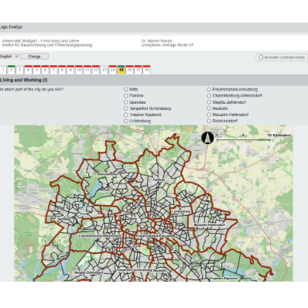The width and height of the screenshot is (308, 308).
Task: Open survey page 3 tab
Action: click(19, 70)
